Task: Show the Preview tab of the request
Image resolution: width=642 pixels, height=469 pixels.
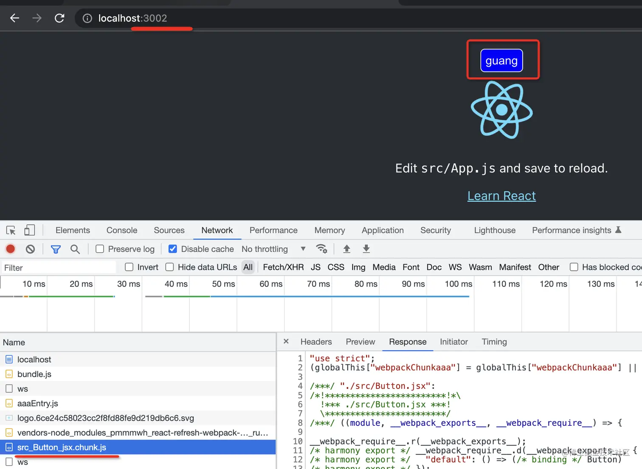Action: pyautogui.click(x=360, y=342)
